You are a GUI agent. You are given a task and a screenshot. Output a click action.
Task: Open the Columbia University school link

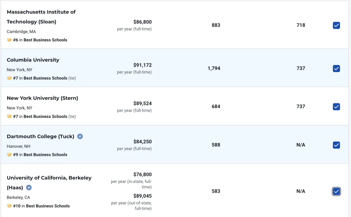pos(33,60)
